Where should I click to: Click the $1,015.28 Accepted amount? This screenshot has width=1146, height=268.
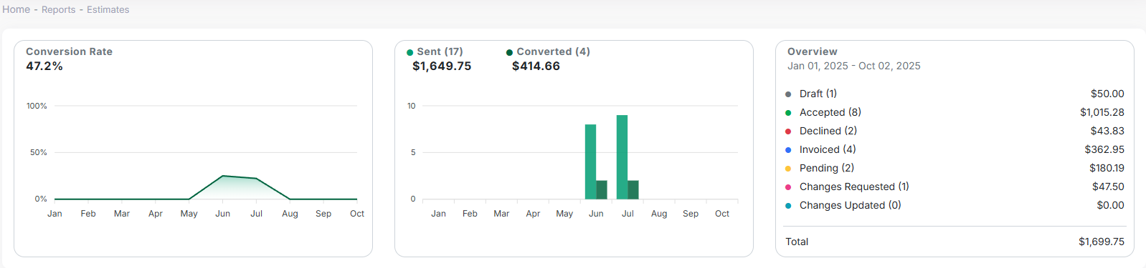(1102, 112)
